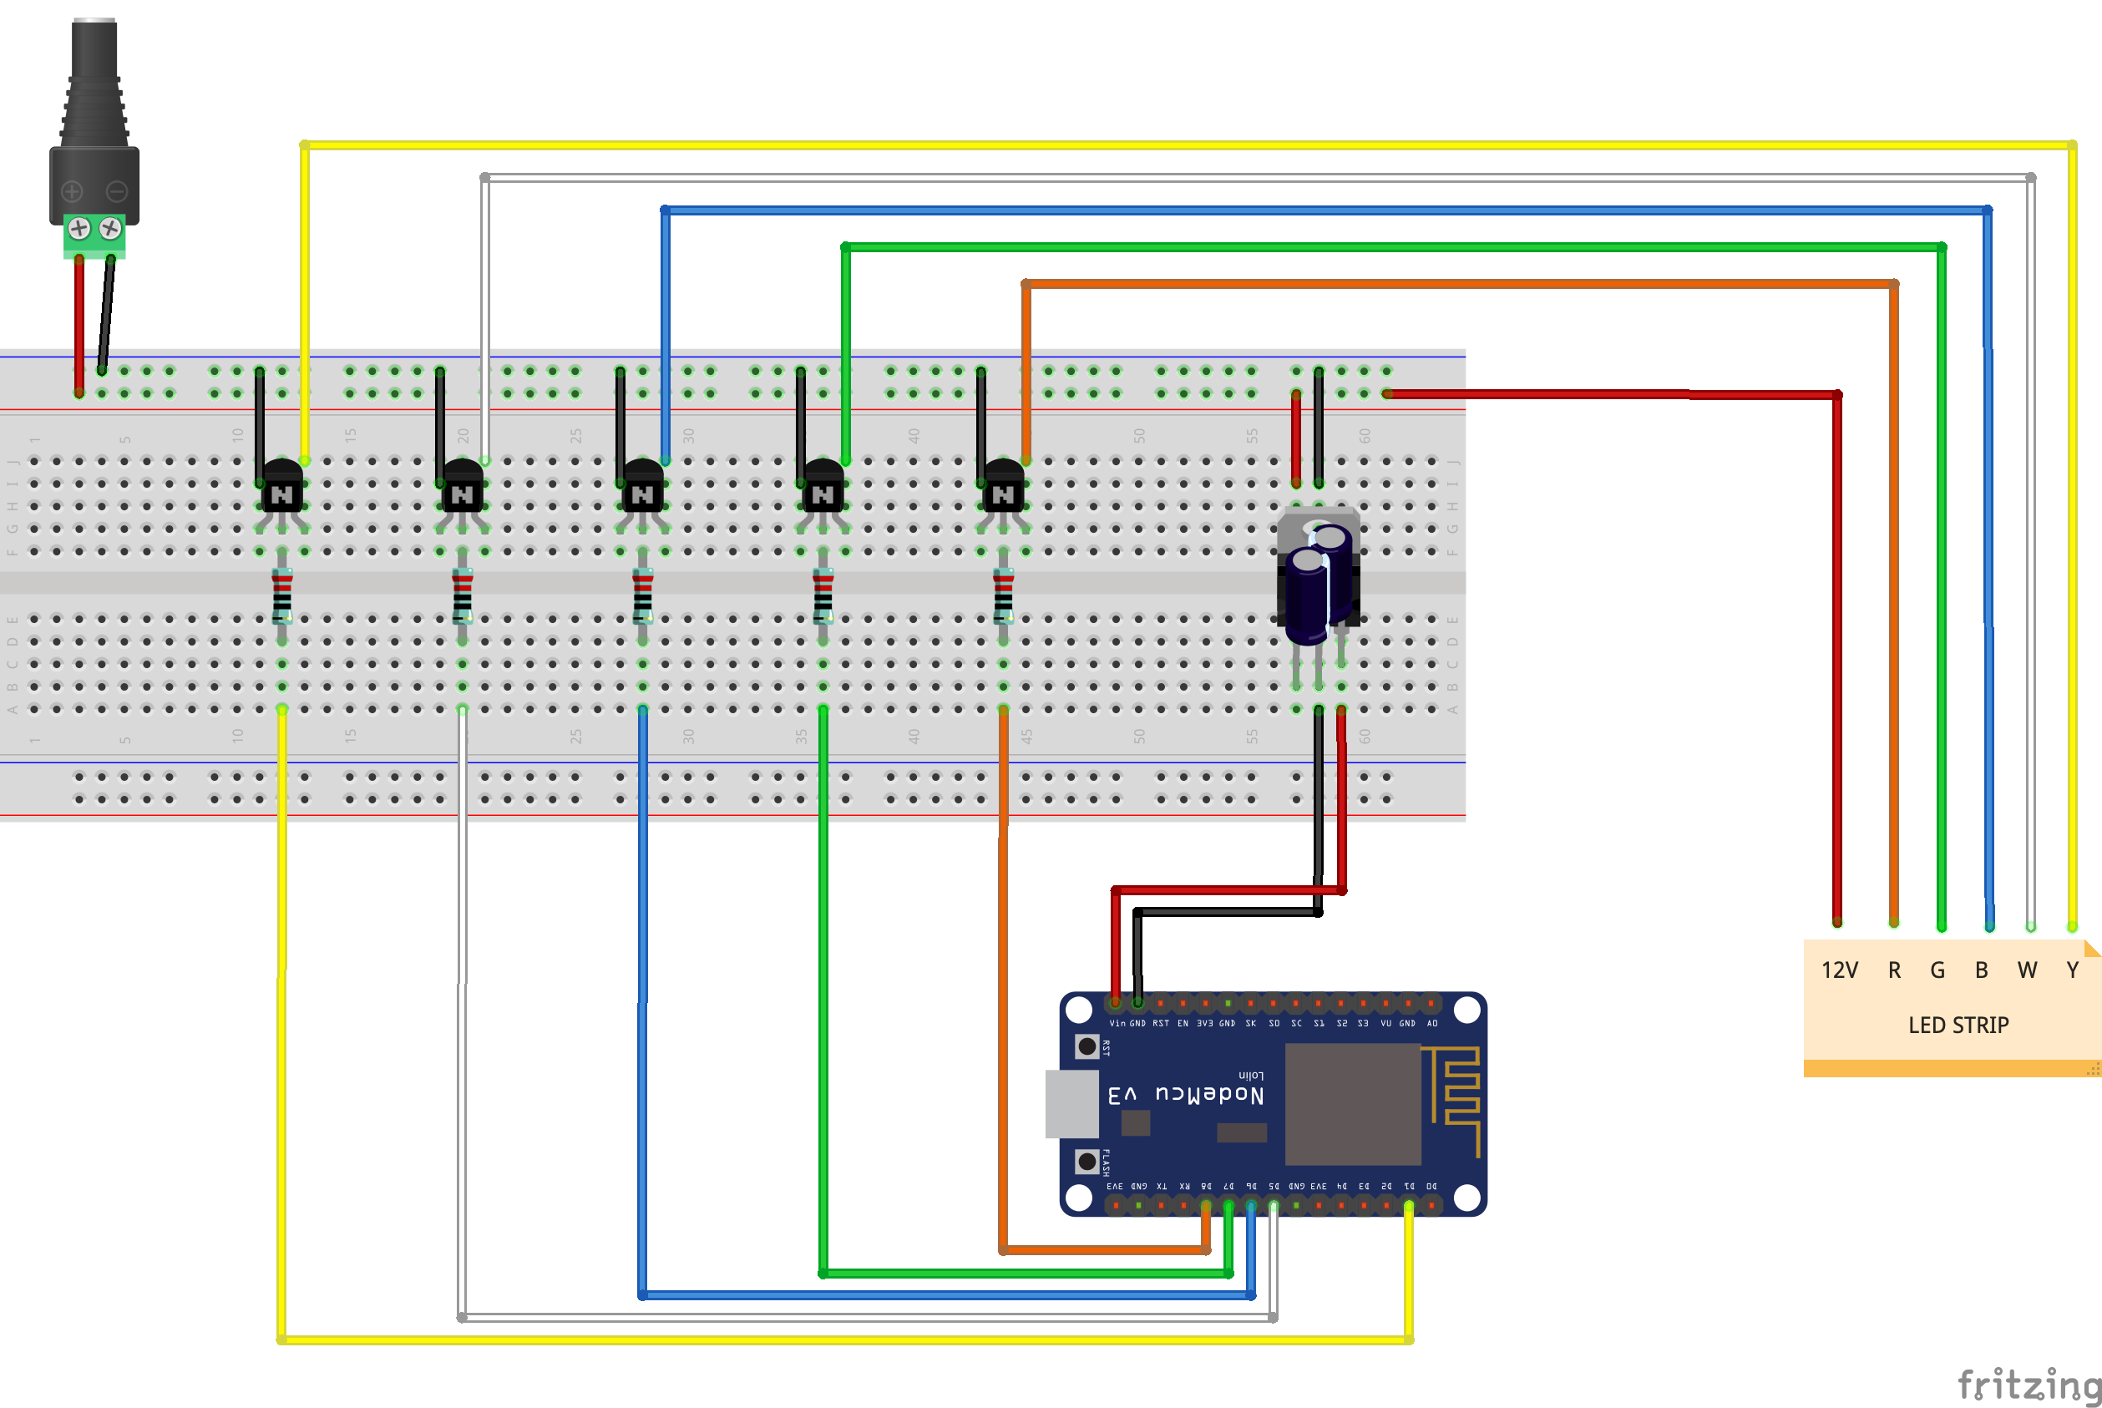Click the W label on LED strip note
This screenshot has height=1408, width=2102.
tap(2028, 970)
